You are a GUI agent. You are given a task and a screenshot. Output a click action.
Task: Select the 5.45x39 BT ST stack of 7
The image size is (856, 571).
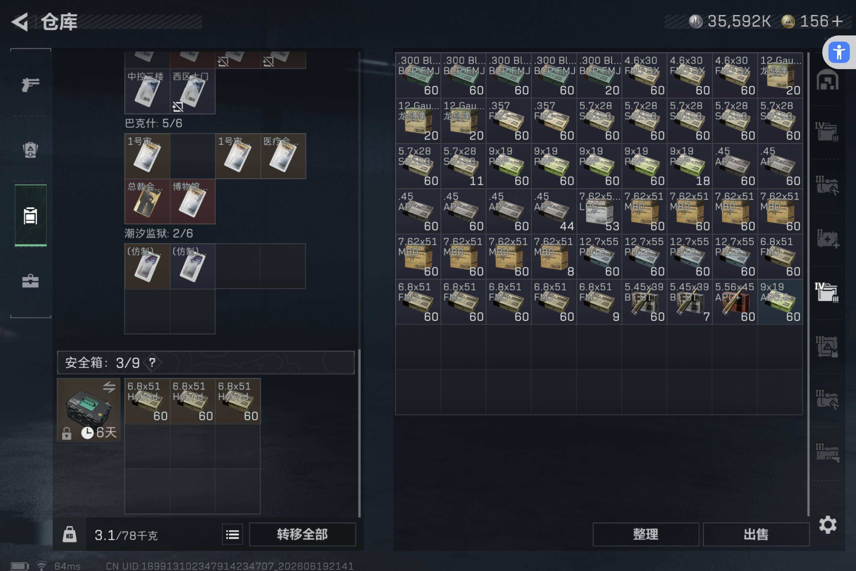(689, 302)
